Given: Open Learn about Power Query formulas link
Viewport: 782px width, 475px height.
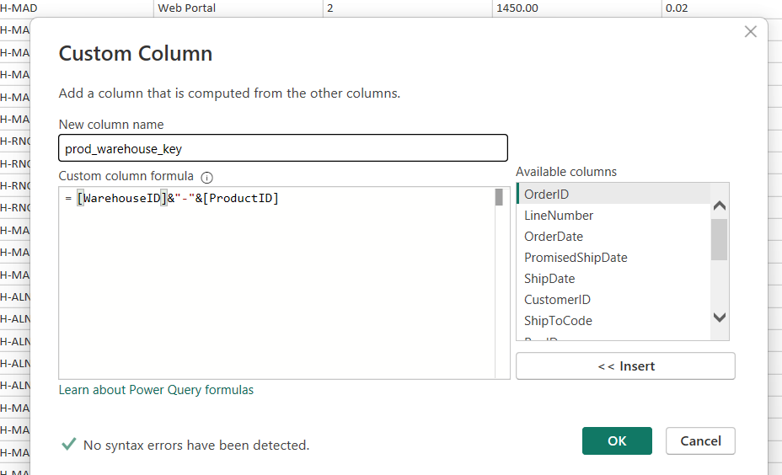Looking at the screenshot, I should 156,390.
